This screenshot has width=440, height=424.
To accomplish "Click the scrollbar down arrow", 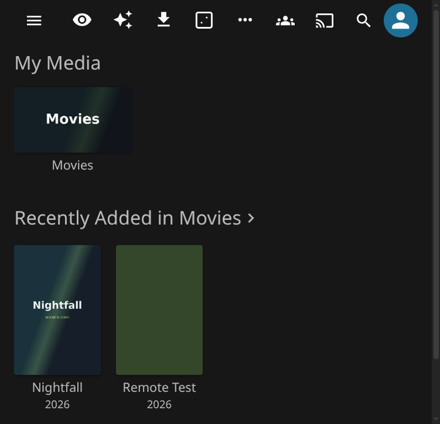I will [436, 419].
